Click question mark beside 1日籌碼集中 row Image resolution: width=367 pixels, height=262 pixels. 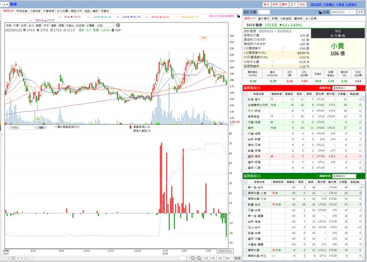coord(283,48)
